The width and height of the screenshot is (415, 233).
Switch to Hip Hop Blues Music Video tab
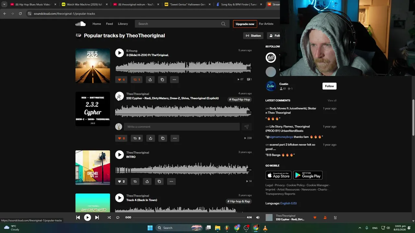click(x=33, y=5)
